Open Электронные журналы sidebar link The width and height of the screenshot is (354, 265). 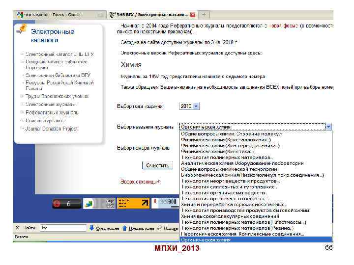(50, 105)
